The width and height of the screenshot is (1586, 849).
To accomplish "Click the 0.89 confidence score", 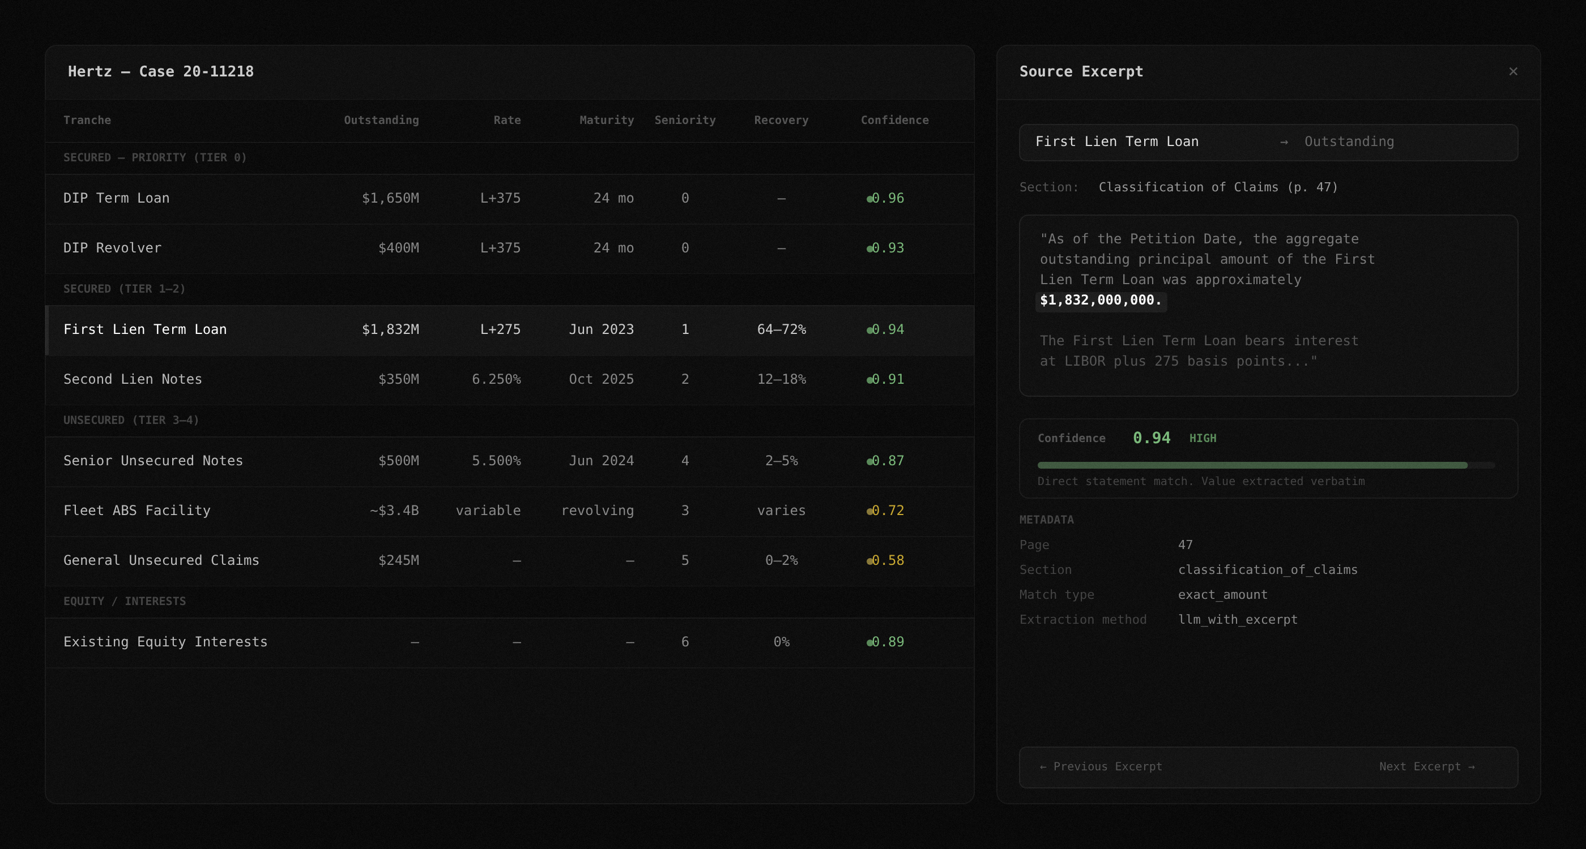I will click(888, 642).
